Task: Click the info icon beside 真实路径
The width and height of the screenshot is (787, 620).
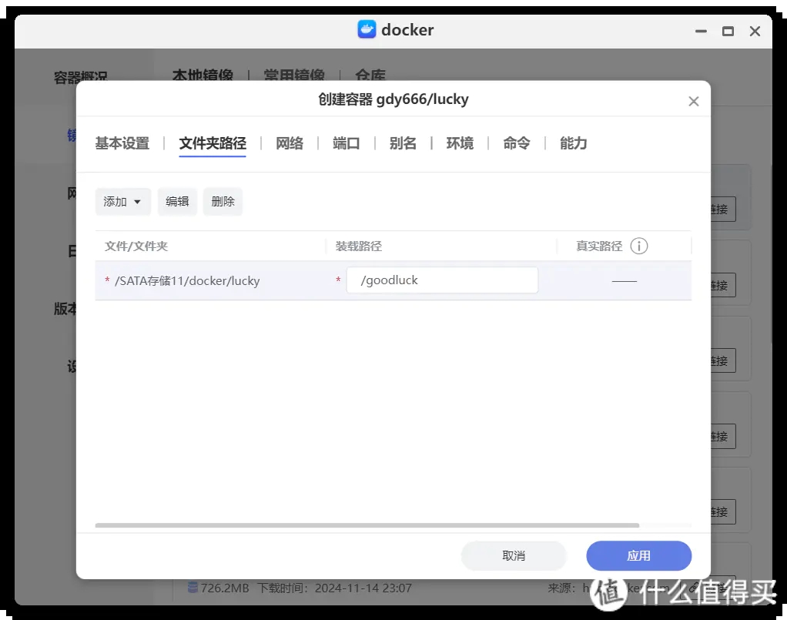Action: coord(639,246)
